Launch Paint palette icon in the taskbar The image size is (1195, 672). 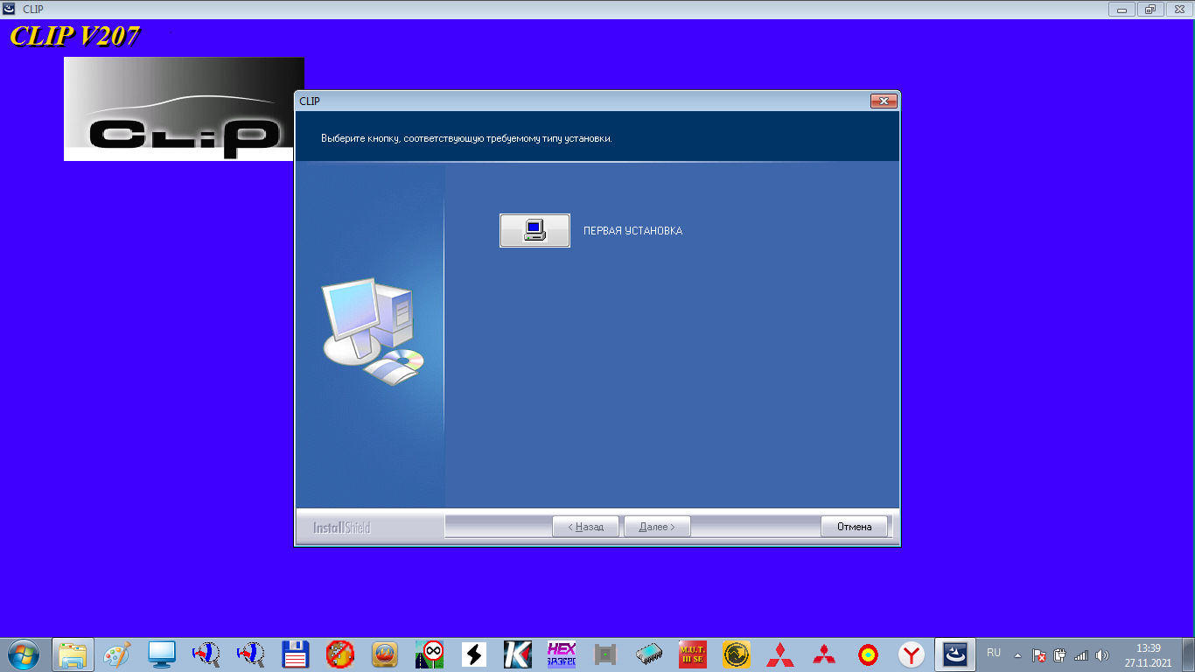click(117, 654)
